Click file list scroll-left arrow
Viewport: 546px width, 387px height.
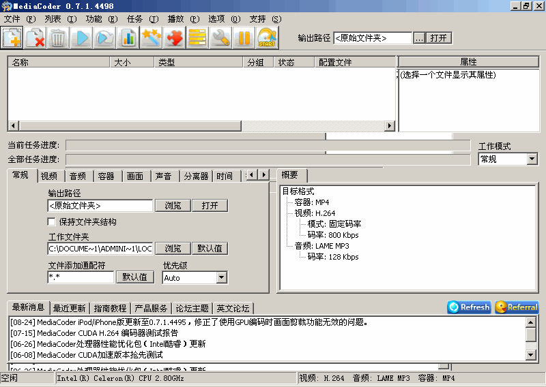tap(13, 125)
